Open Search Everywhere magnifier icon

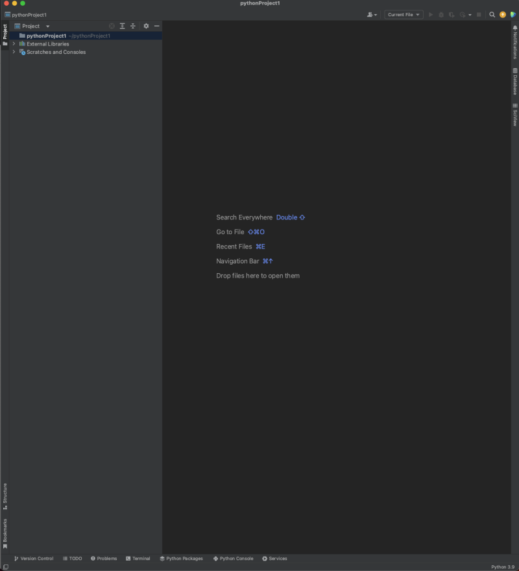(492, 14)
